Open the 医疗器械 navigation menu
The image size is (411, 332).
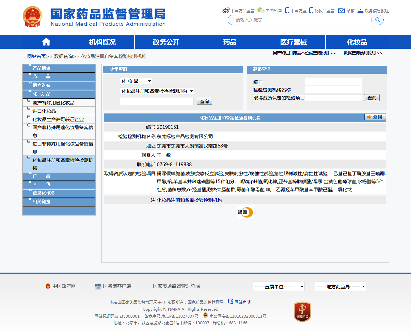click(x=293, y=42)
